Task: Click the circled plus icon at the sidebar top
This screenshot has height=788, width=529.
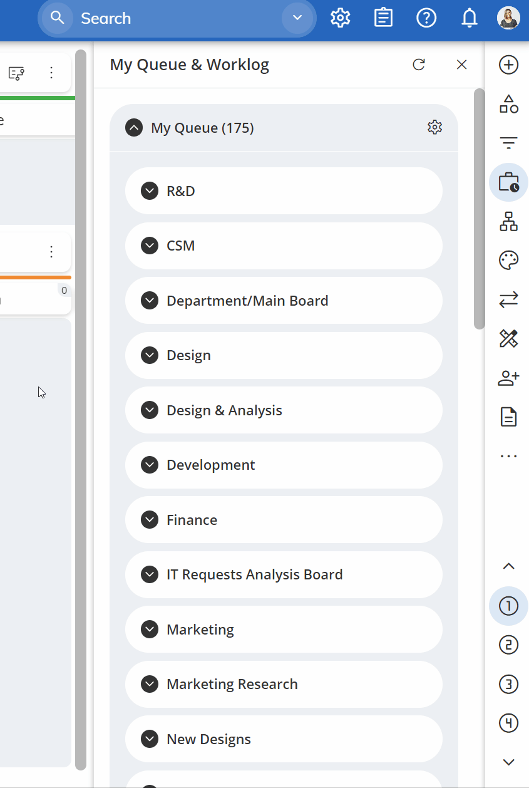Action: 508,65
